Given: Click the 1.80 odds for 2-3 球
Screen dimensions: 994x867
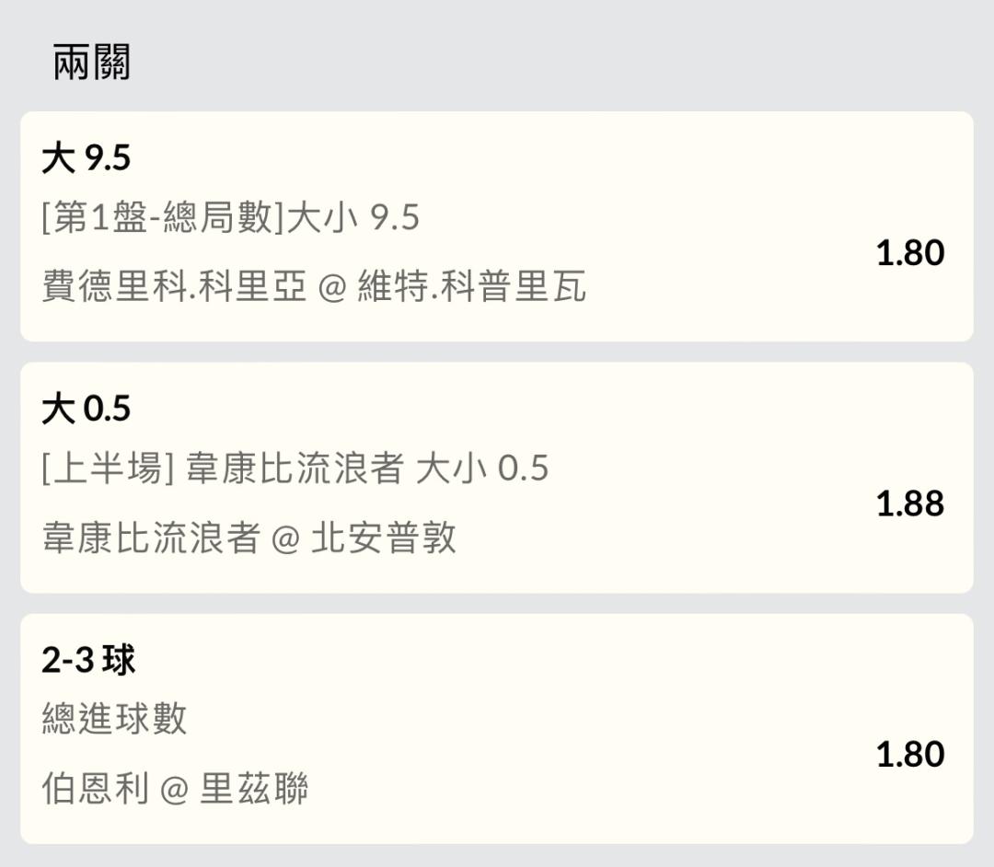Looking at the screenshot, I should pyautogui.click(x=909, y=755).
